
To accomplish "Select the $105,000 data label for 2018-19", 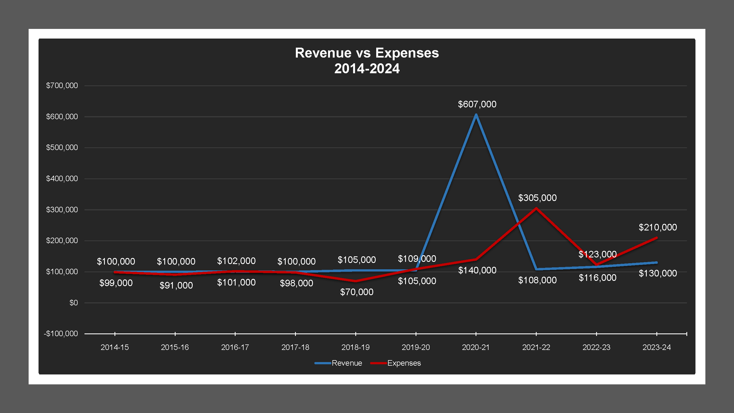I will [357, 260].
